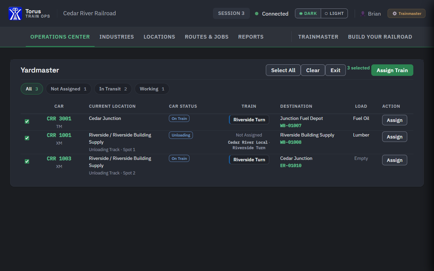This screenshot has height=271, width=434.
Task: Open Riverside Turn train selector for CRR 3001
Action: click(x=249, y=120)
